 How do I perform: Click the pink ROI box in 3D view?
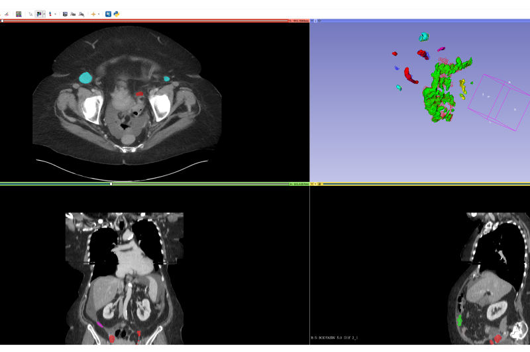point(500,102)
